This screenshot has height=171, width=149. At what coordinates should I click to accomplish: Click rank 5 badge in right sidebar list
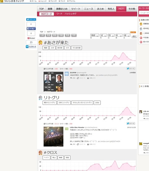pos(141,42)
